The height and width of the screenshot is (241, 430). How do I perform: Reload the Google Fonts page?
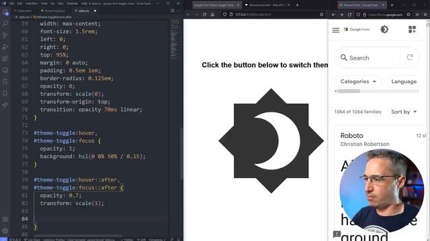tap(349, 15)
